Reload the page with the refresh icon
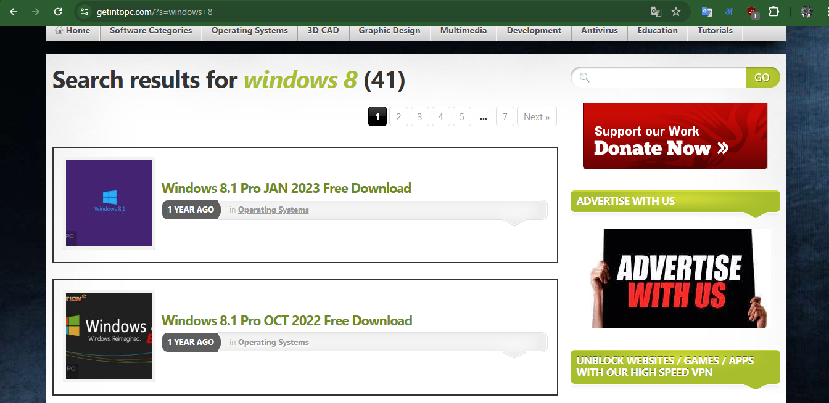The height and width of the screenshot is (403, 829). coord(58,12)
